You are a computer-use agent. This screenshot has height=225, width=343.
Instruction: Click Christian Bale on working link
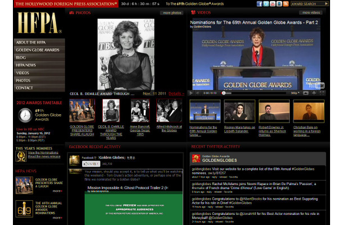(x=307, y=131)
